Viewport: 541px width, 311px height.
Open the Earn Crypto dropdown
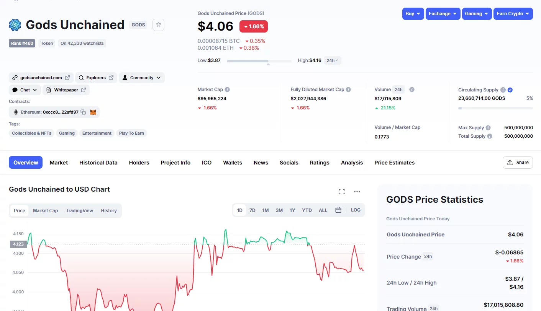513,14
